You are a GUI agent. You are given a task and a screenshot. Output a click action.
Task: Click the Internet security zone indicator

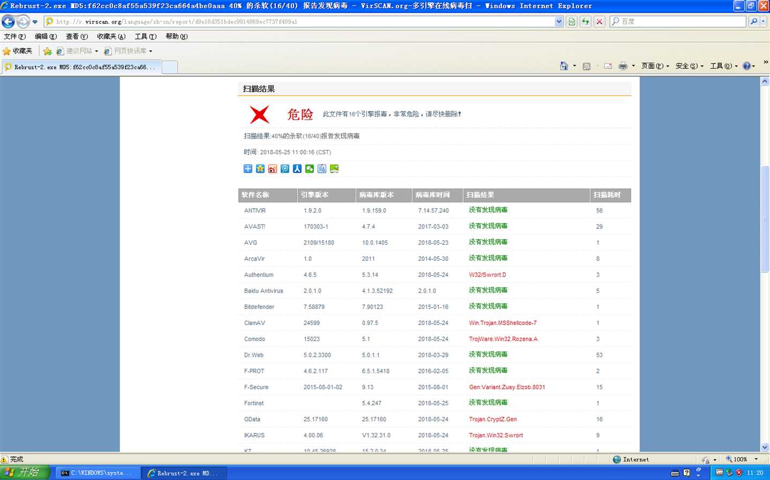631,459
